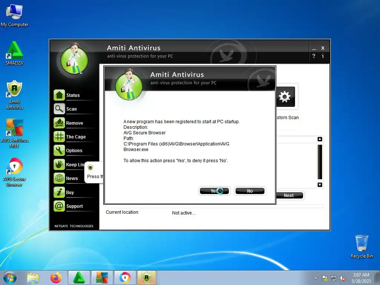Show hidden tray icons arrow

pyautogui.click(x=315, y=278)
